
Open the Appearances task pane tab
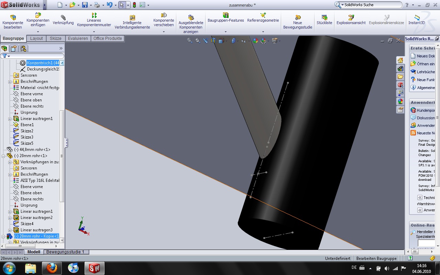coord(400,102)
